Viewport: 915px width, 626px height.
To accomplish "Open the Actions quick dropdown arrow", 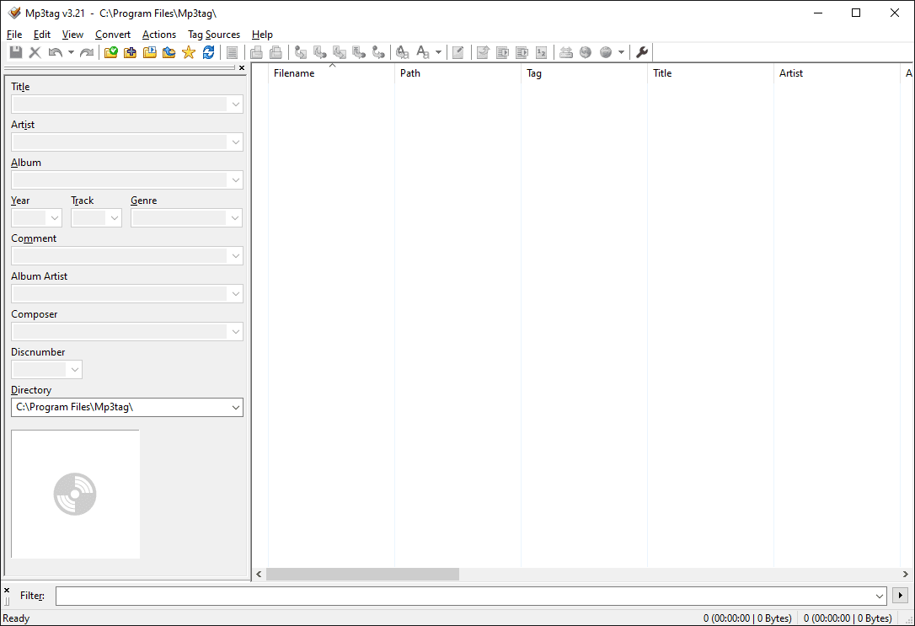I will 438,52.
